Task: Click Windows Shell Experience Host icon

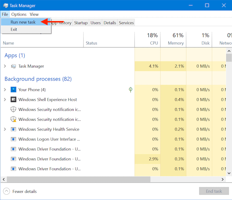Action: coord(13,99)
